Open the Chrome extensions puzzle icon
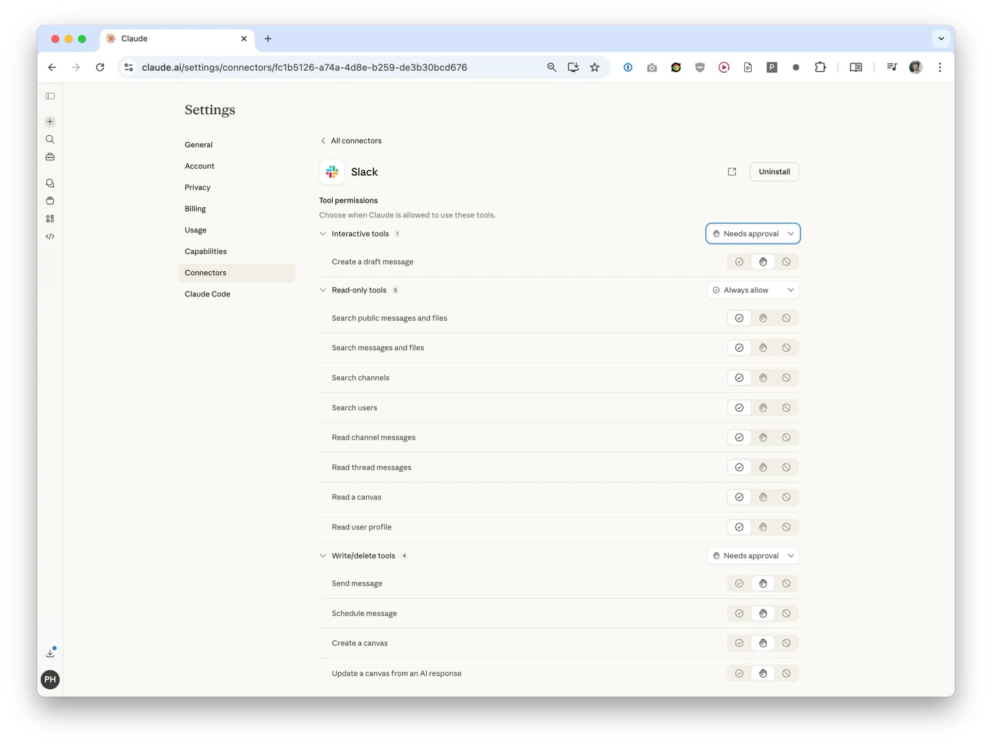The image size is (992, 746). point(821,67)
